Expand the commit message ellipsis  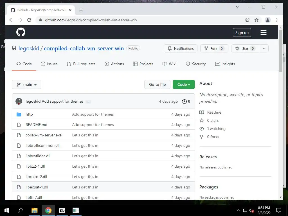coord(88,102)
